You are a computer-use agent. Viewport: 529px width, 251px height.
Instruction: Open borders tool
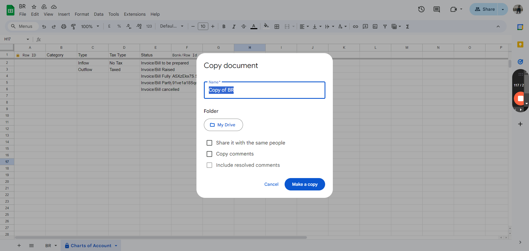[x=277, y=26]
